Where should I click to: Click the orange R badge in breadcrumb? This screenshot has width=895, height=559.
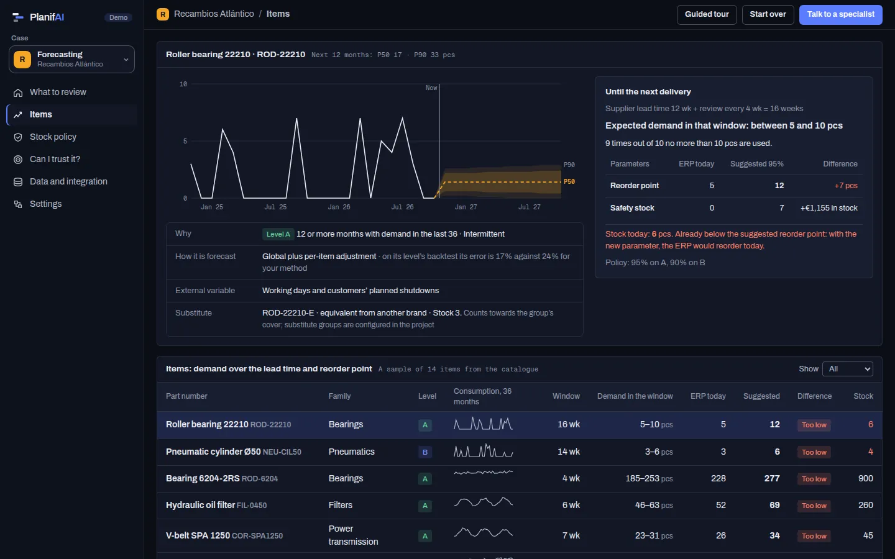tap(163, 14)
